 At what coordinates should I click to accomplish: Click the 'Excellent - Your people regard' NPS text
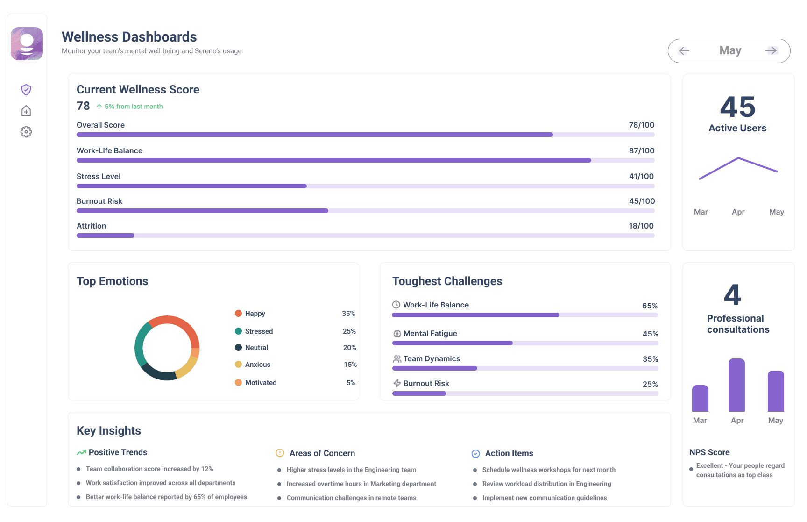click(740, 470)
